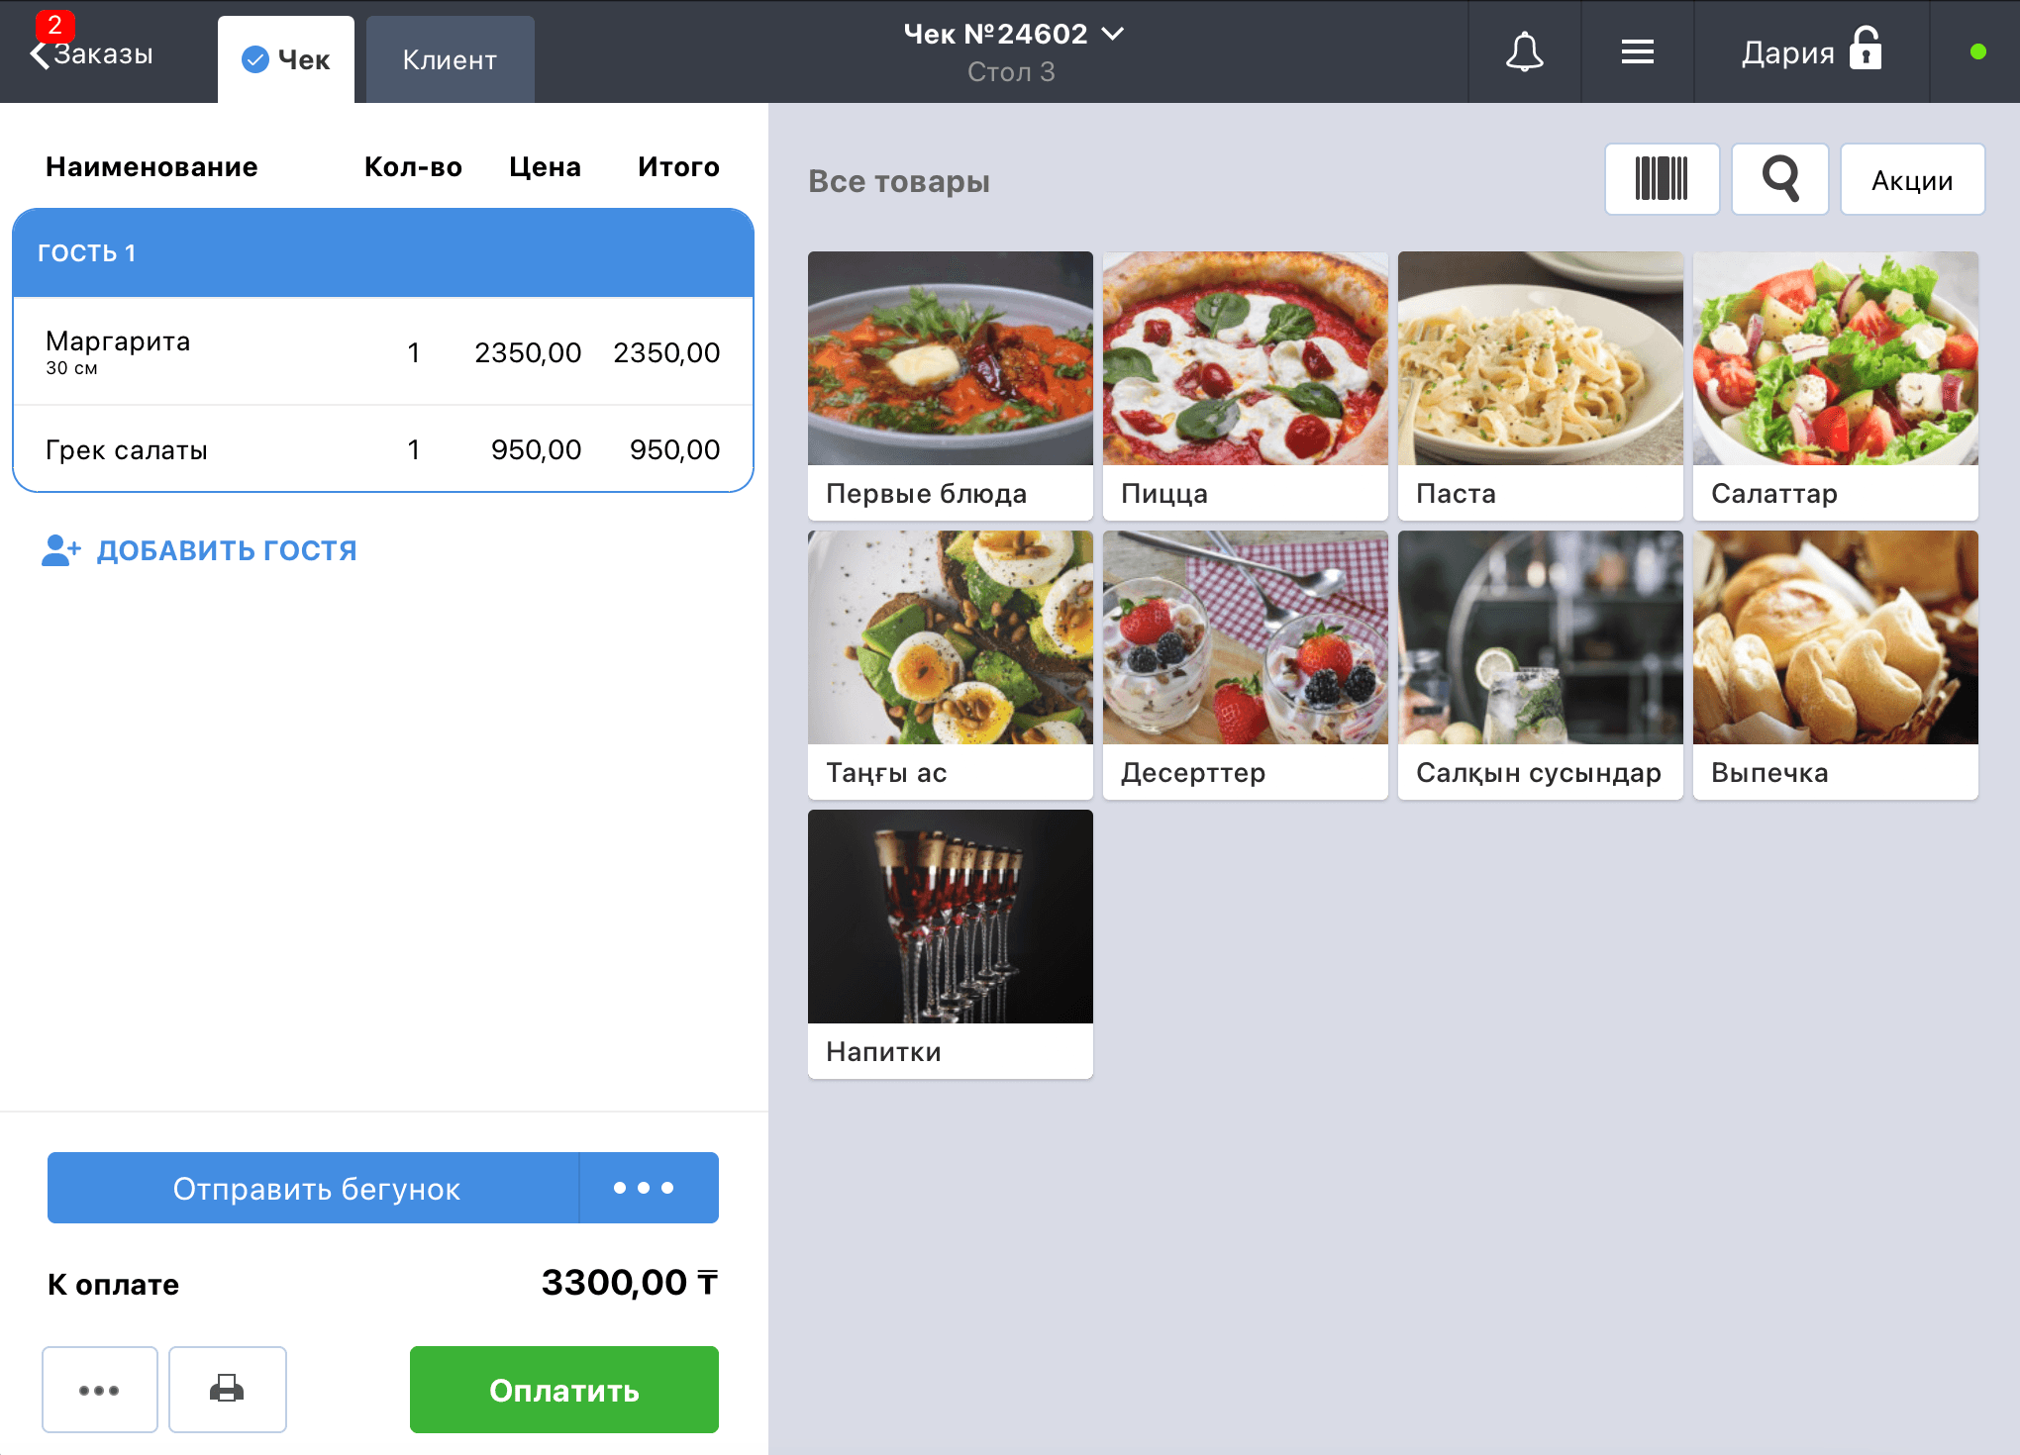Open the Десерттер category
Viewport: 2020px width, 1455px height.
coord(1246,664)
